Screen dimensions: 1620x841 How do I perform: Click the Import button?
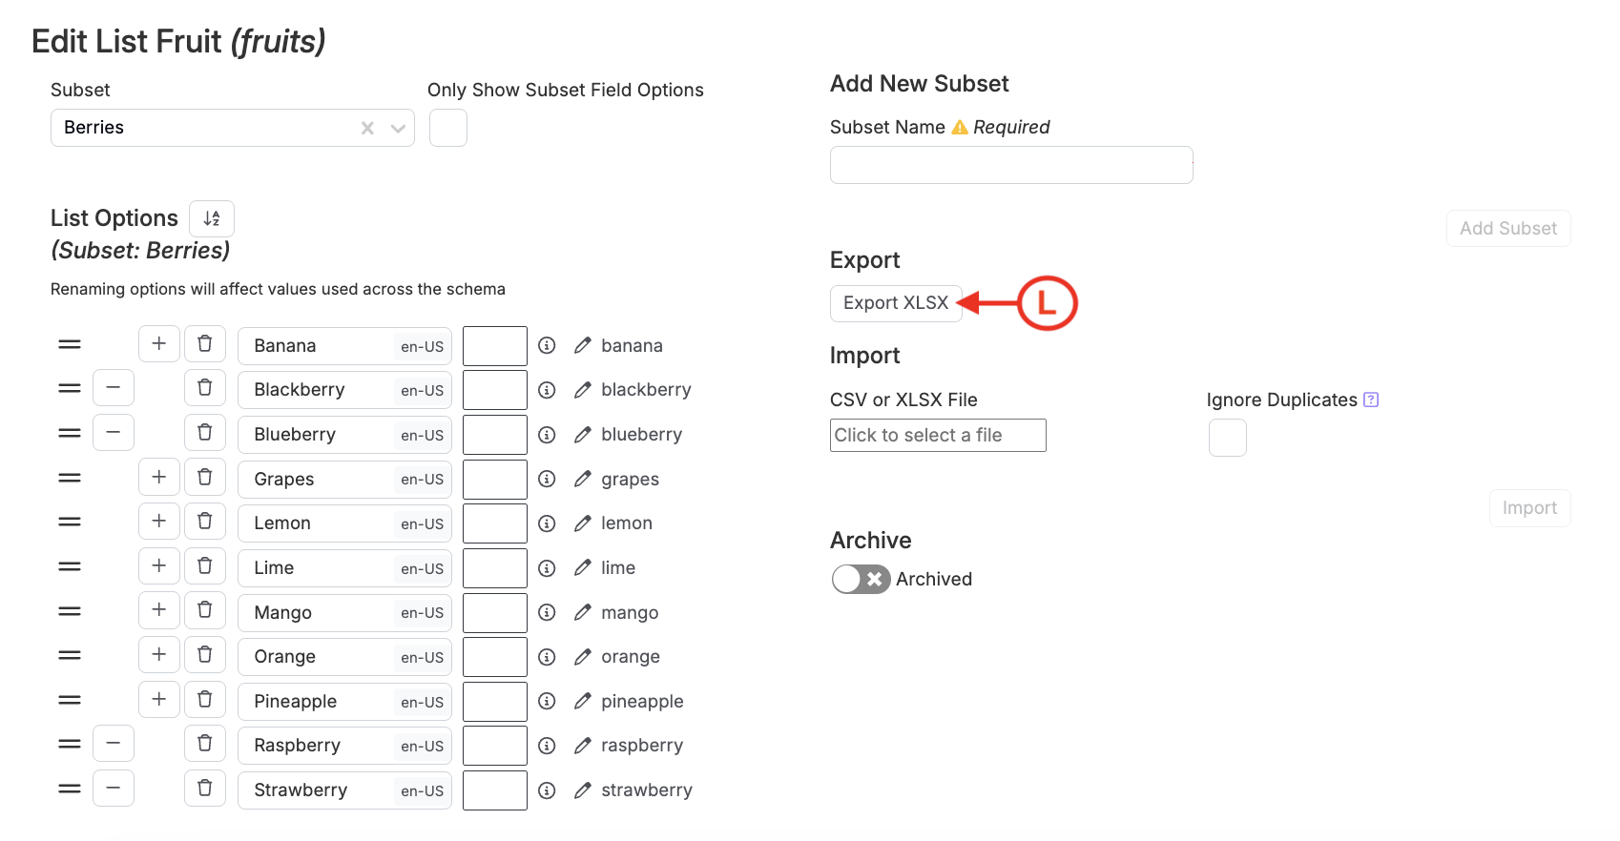1528,508
